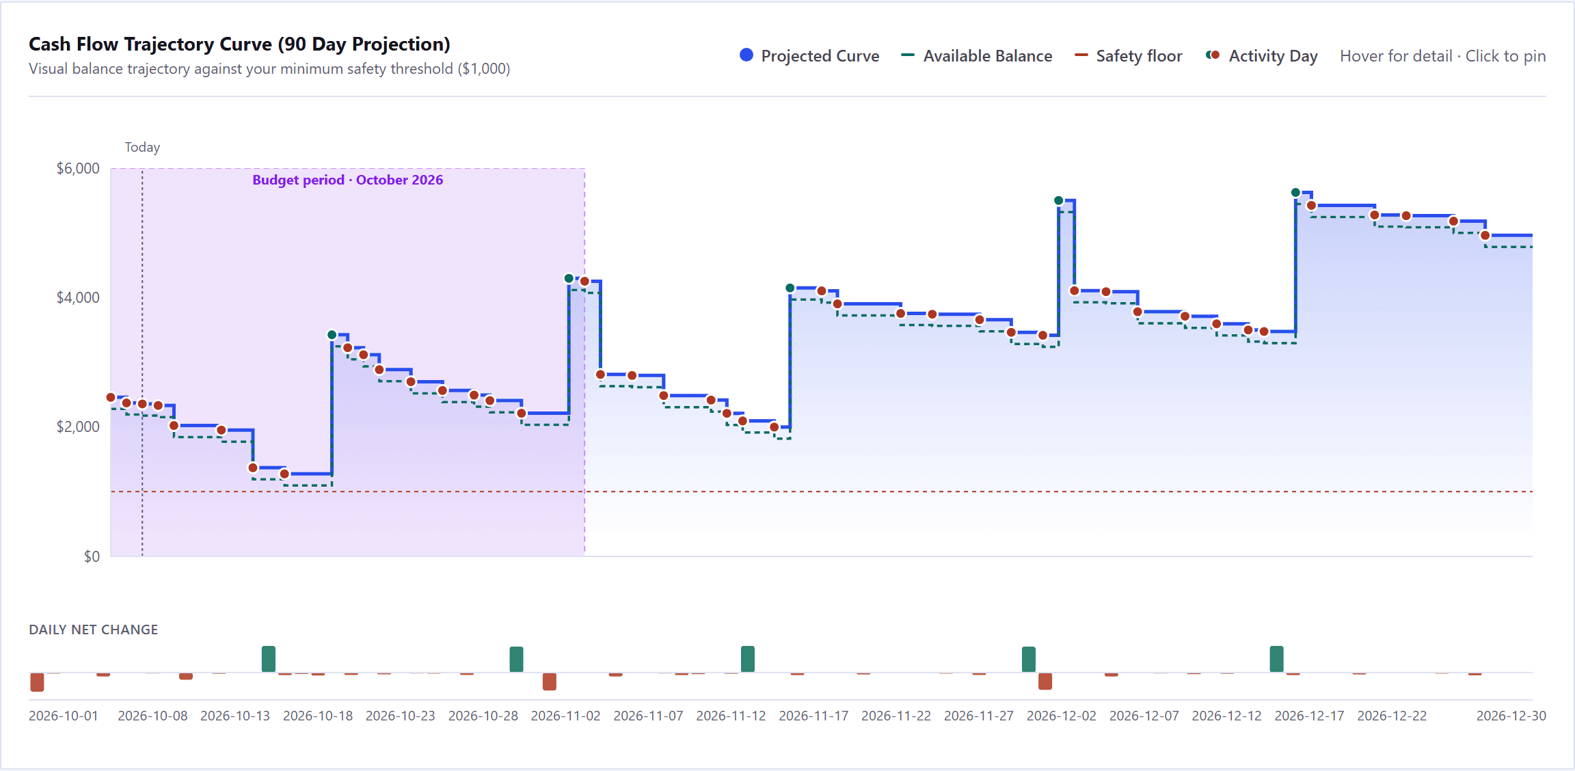Click the first green bar in Daily Net Change
This screenshot has height=771, width=1575.
(x=269, y=659)
